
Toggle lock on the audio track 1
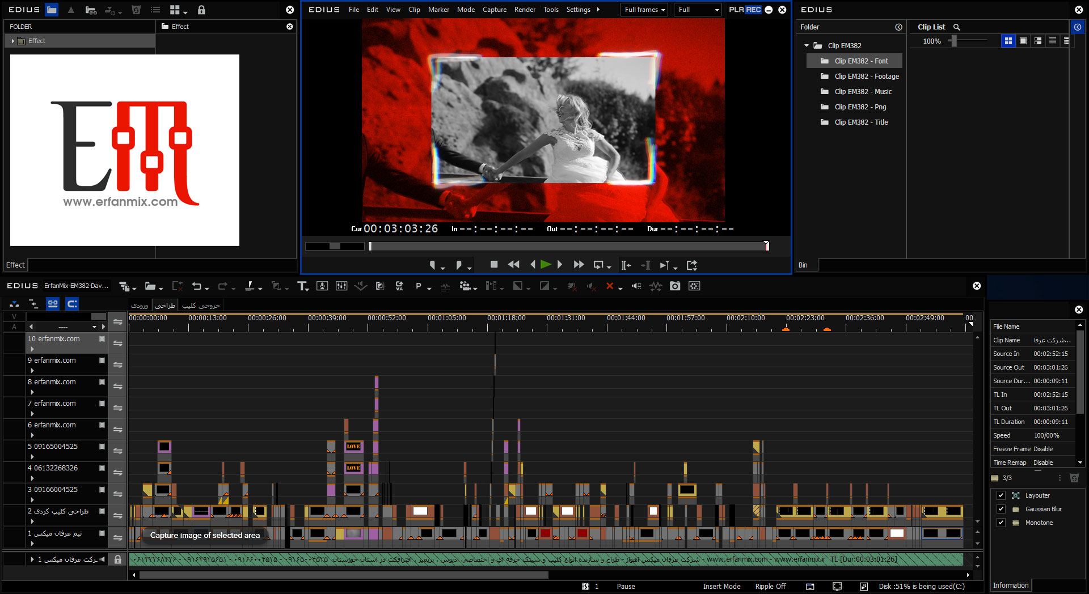tap(118, 559)
